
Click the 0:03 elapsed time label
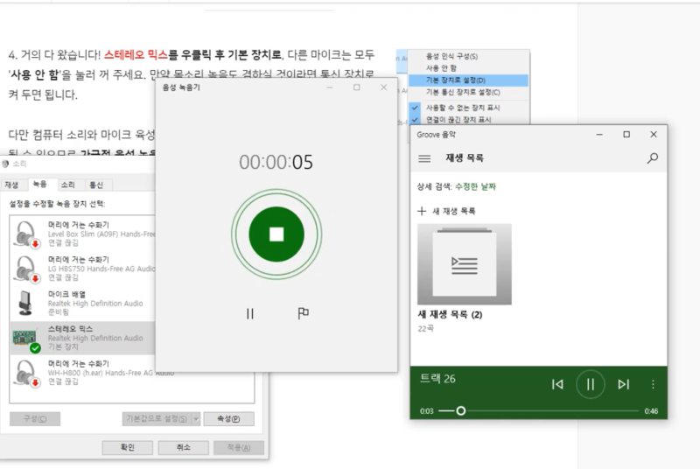tap(426, 411)
